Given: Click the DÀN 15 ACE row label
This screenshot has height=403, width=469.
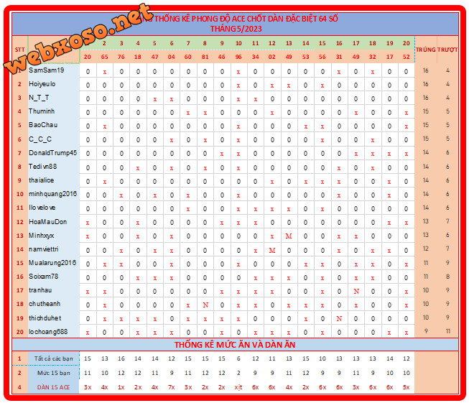Looking at the screenshot, I should [x=54, y=387].
